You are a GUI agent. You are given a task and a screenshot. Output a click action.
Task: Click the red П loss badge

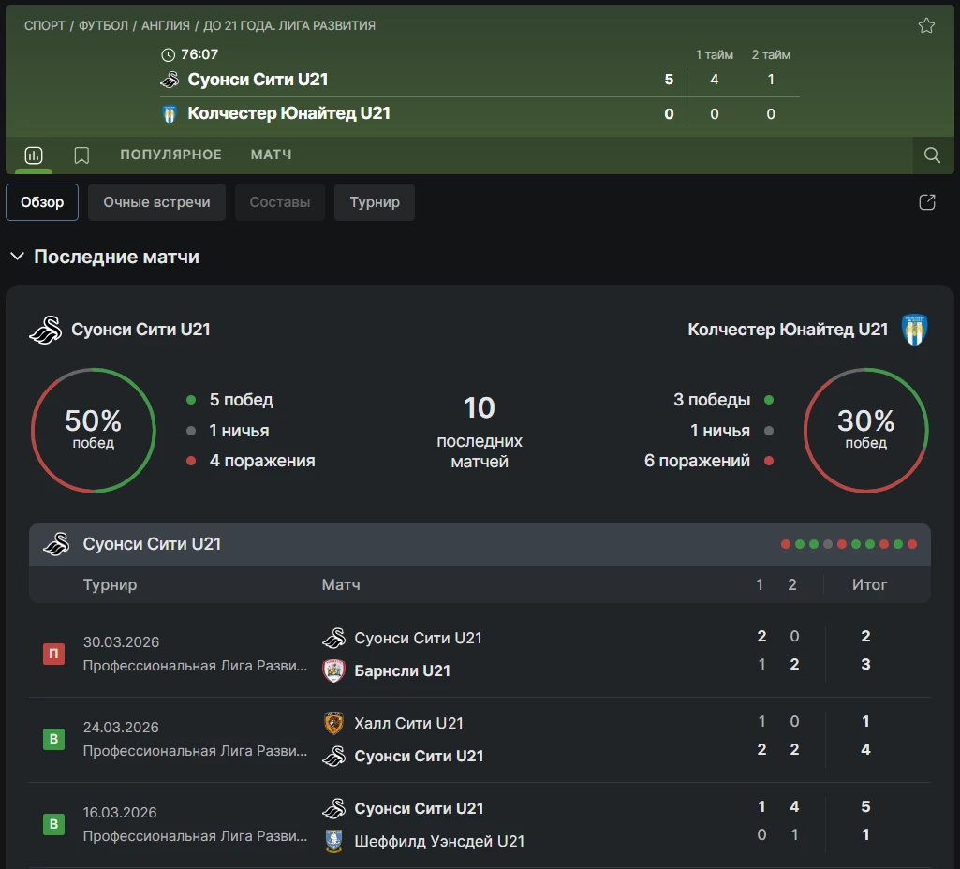[x=53, y=655]
